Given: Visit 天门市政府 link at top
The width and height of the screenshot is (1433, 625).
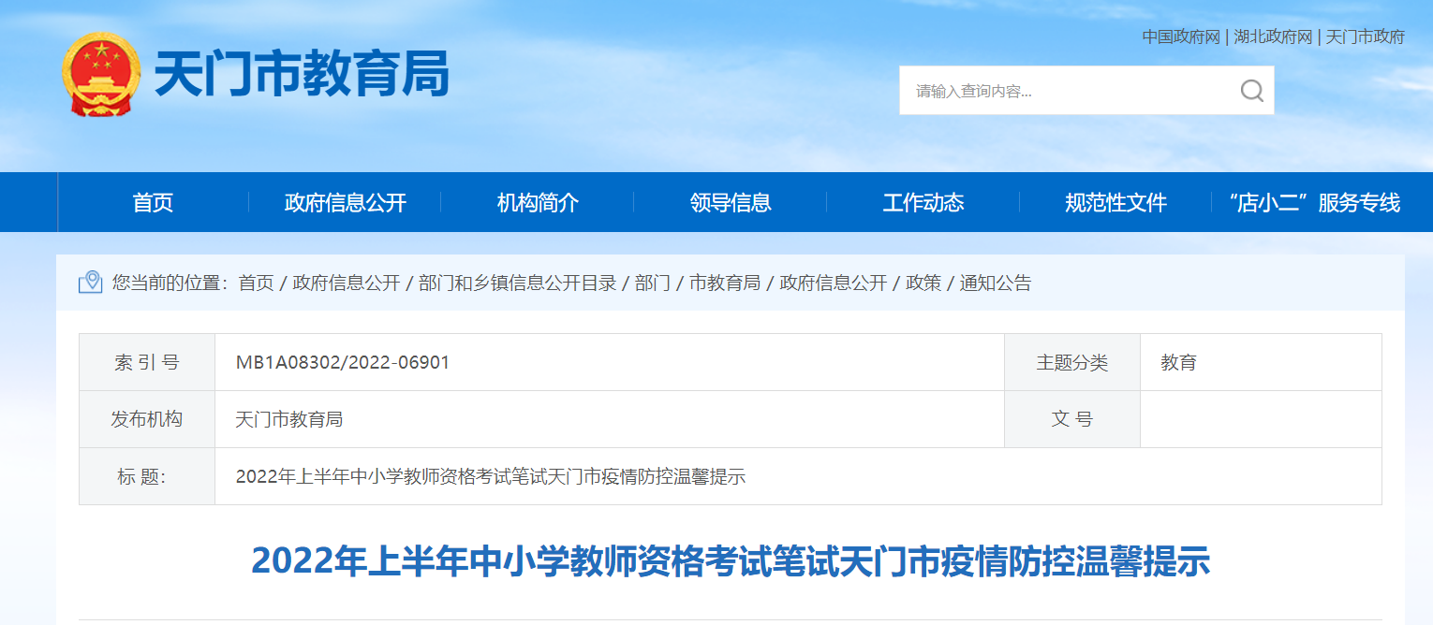Looking at the screenshot, I should point(1366,37).
